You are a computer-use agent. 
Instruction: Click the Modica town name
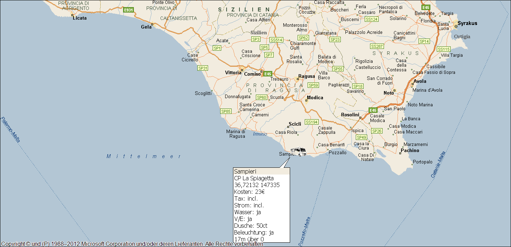pyautogui.click(x=315, y=98)
